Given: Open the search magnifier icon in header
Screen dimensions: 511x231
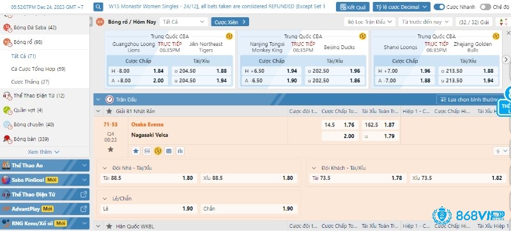Looking at the screenshot, I should 98,7.
